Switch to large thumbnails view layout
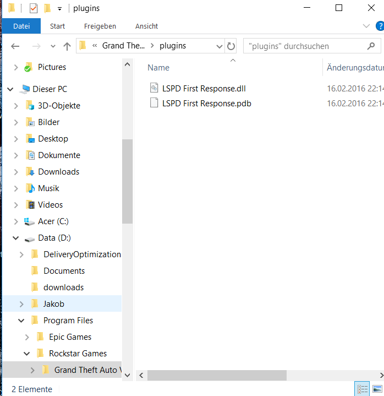Screen dimensions: 384x396 (x=377, y=389)
